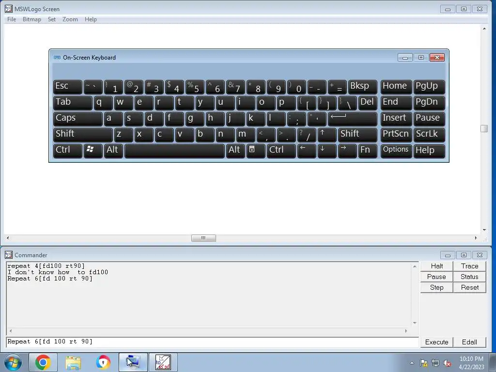
Task: Click MSWLogo vertical scrollbar thumb
Action: click(484, 128)
